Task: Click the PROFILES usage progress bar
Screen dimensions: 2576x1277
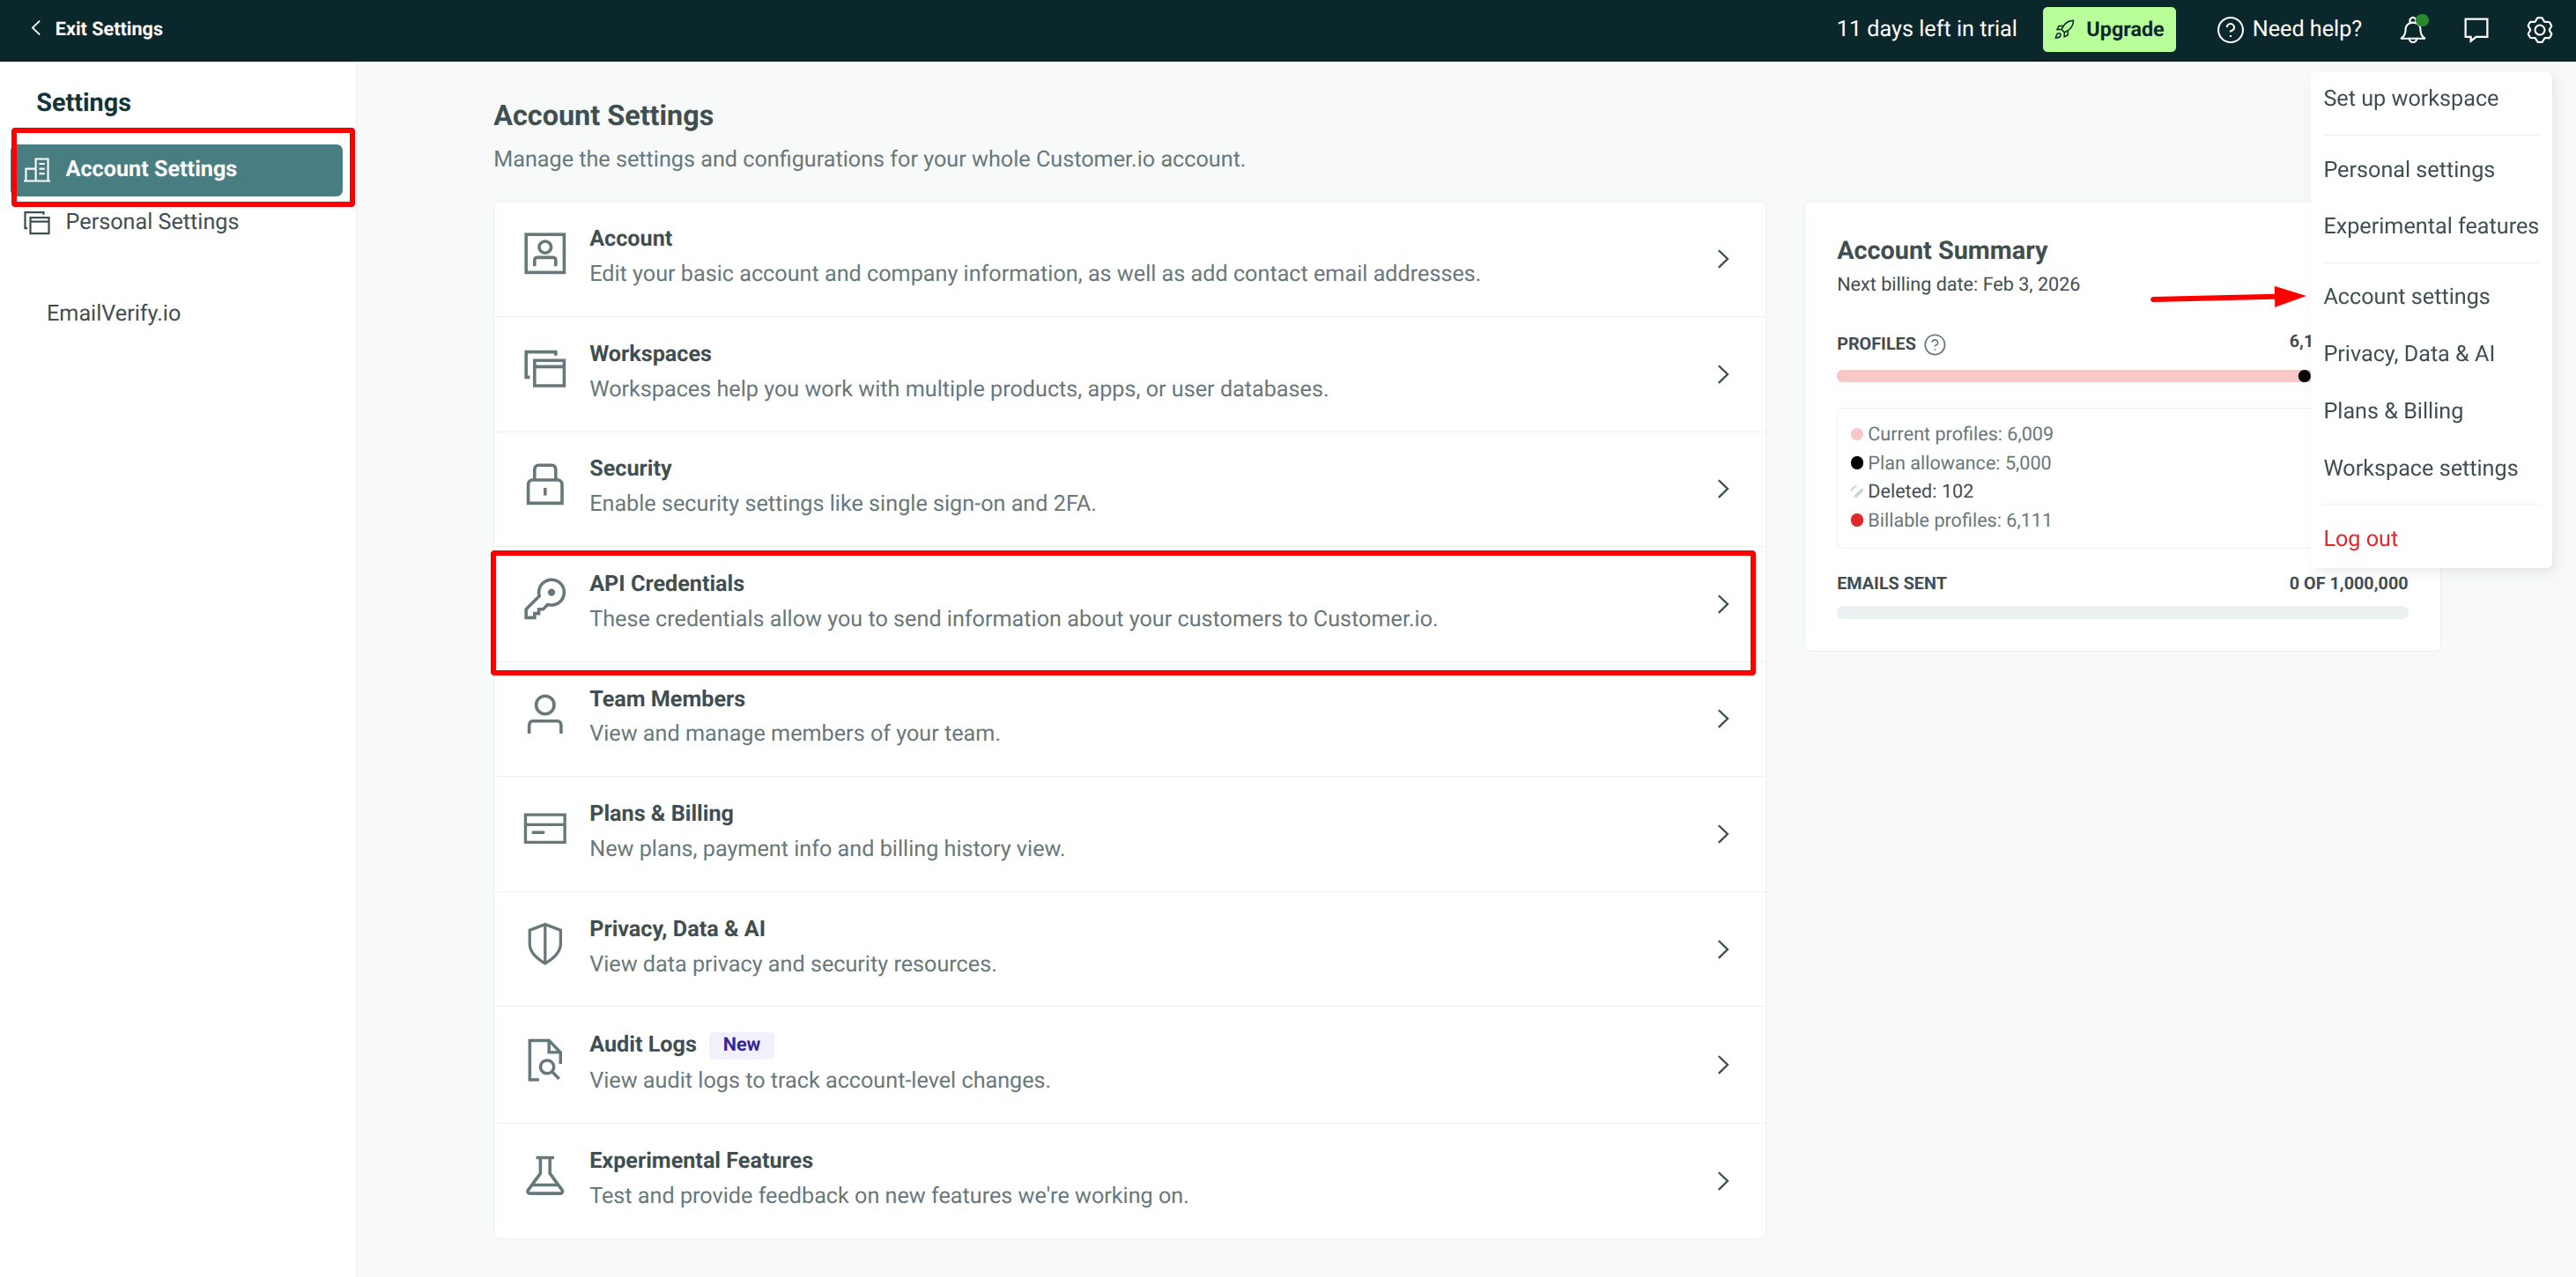Action: tap(2074, 376)
